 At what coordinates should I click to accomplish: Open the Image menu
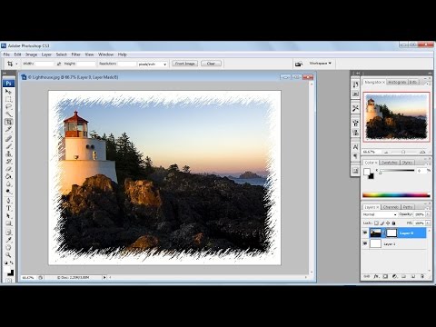(x=31, y=54)
